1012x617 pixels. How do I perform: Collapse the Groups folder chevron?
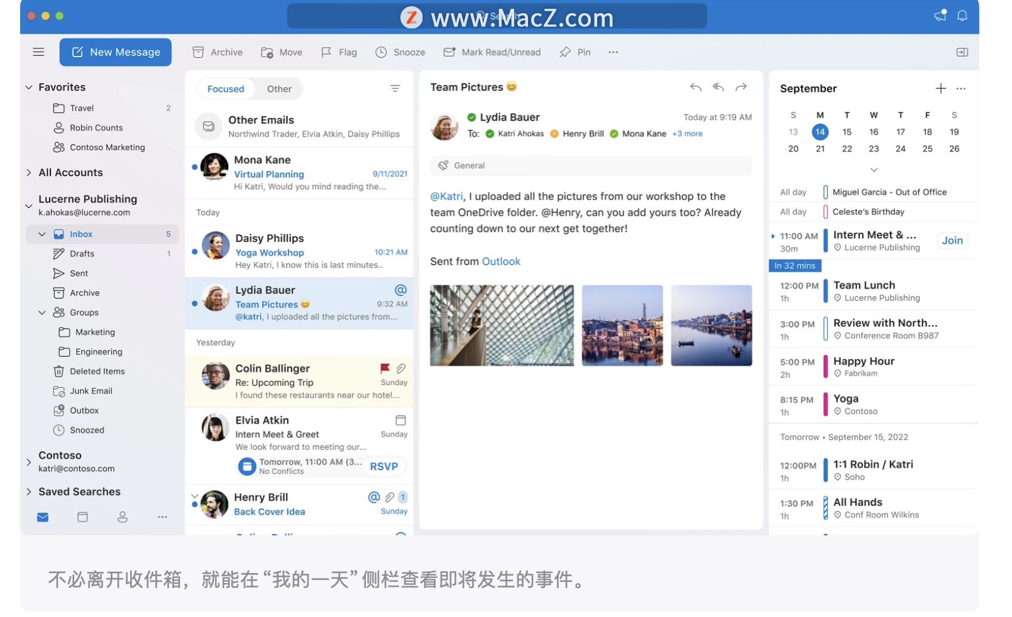pyautogui.click(x=42, y=312)
